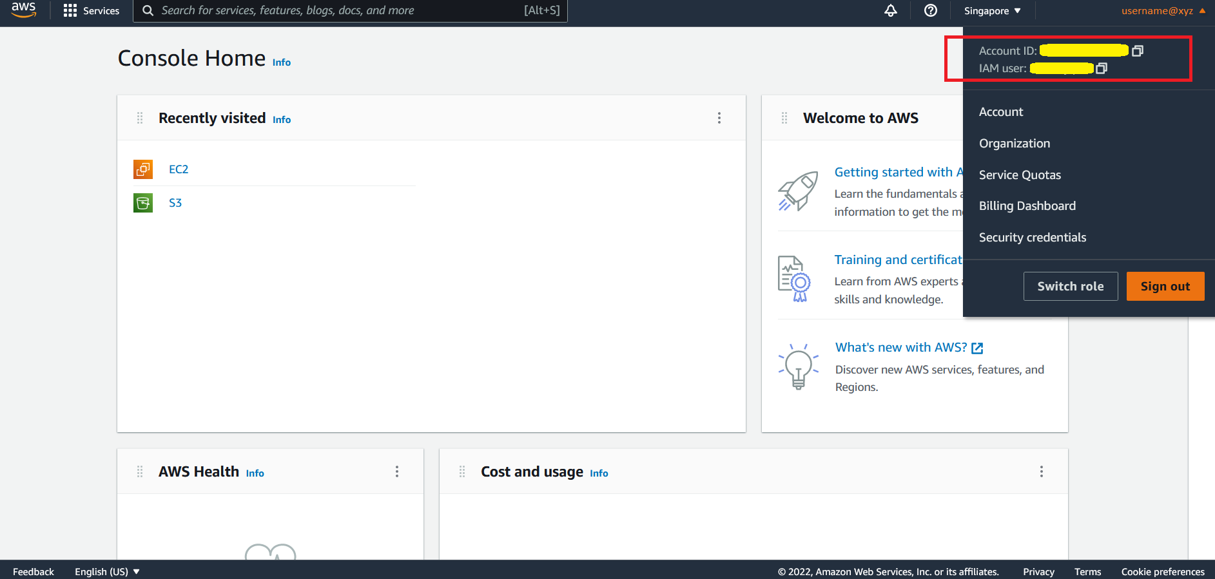
Task: Open Cost and usage widget options menu
Action: (1042, 471)
